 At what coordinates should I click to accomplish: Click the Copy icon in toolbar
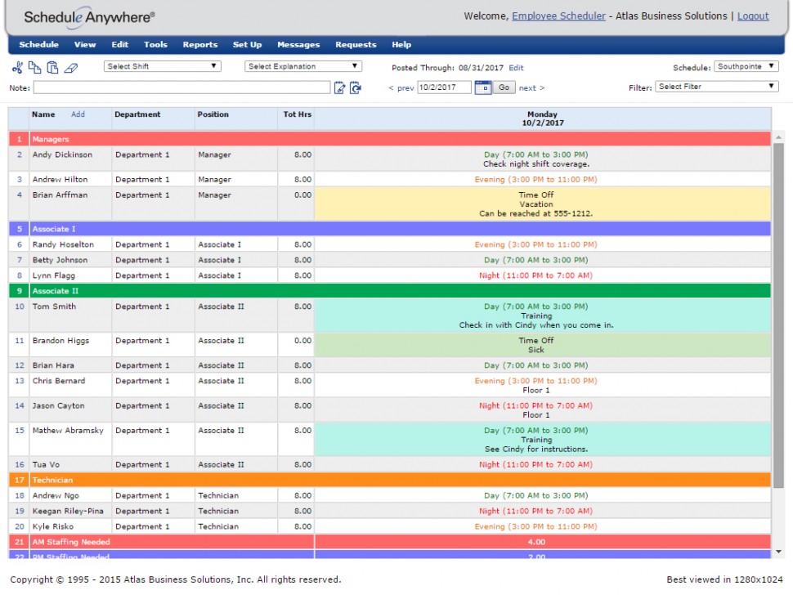pos(35,67)
